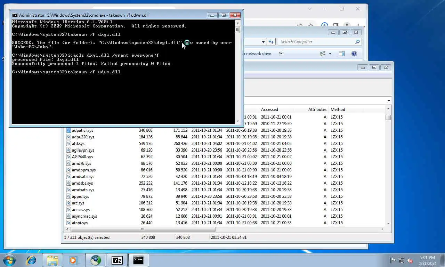The image size is (445, 267).
Task: Switch to the cmd taskbar button
Action: (x=138, y=260)
